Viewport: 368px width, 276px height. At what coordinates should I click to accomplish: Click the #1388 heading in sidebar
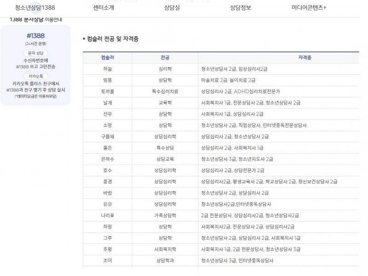click(36, 36)
